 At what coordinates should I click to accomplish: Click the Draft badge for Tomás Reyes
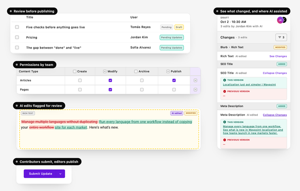click(x=179, y=27)
